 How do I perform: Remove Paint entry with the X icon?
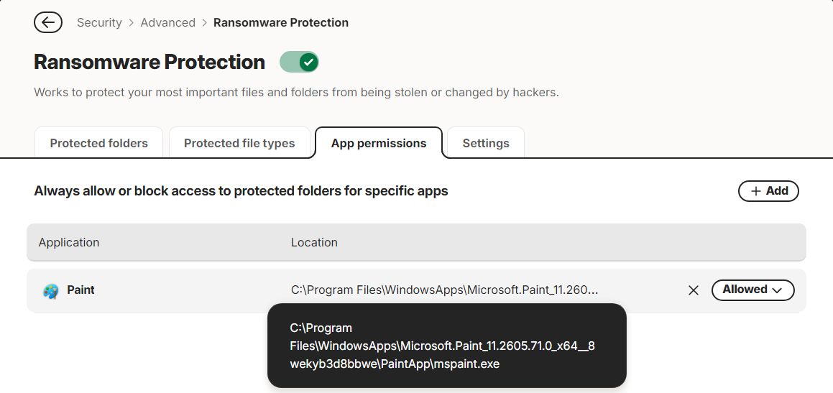[694, 290]
